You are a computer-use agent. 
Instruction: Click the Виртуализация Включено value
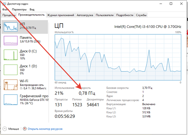point(149,104)
